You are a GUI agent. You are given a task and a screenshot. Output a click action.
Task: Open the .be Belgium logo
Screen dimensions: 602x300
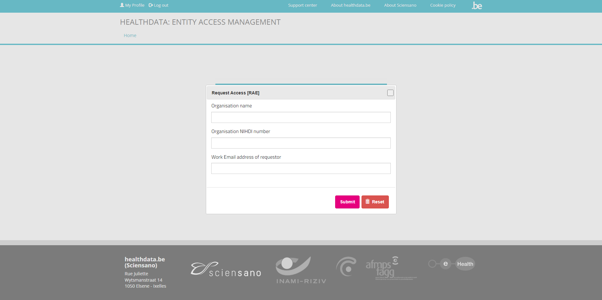477,6
